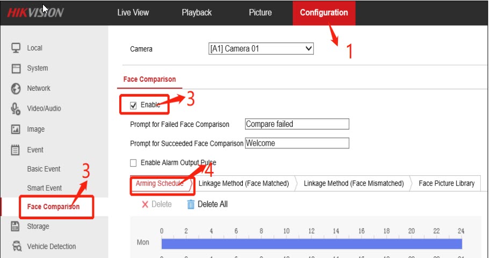The width and height of the screenshot is (490, 258).
Task: Click the Failed Face Comparison prompt field
Action: click(297, 124)
